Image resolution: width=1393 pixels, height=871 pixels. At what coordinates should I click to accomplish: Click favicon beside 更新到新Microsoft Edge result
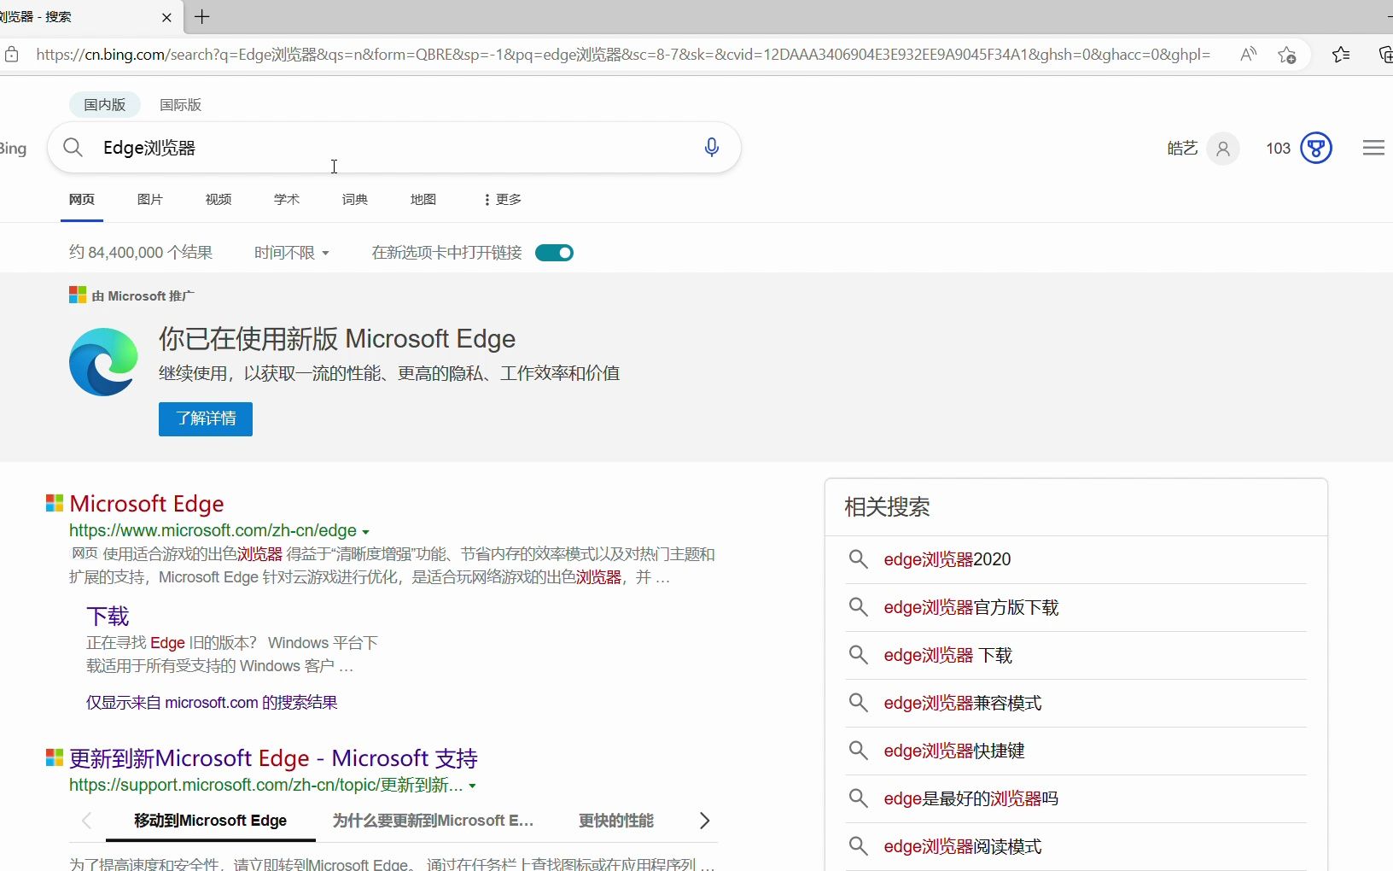click(55, 757)
